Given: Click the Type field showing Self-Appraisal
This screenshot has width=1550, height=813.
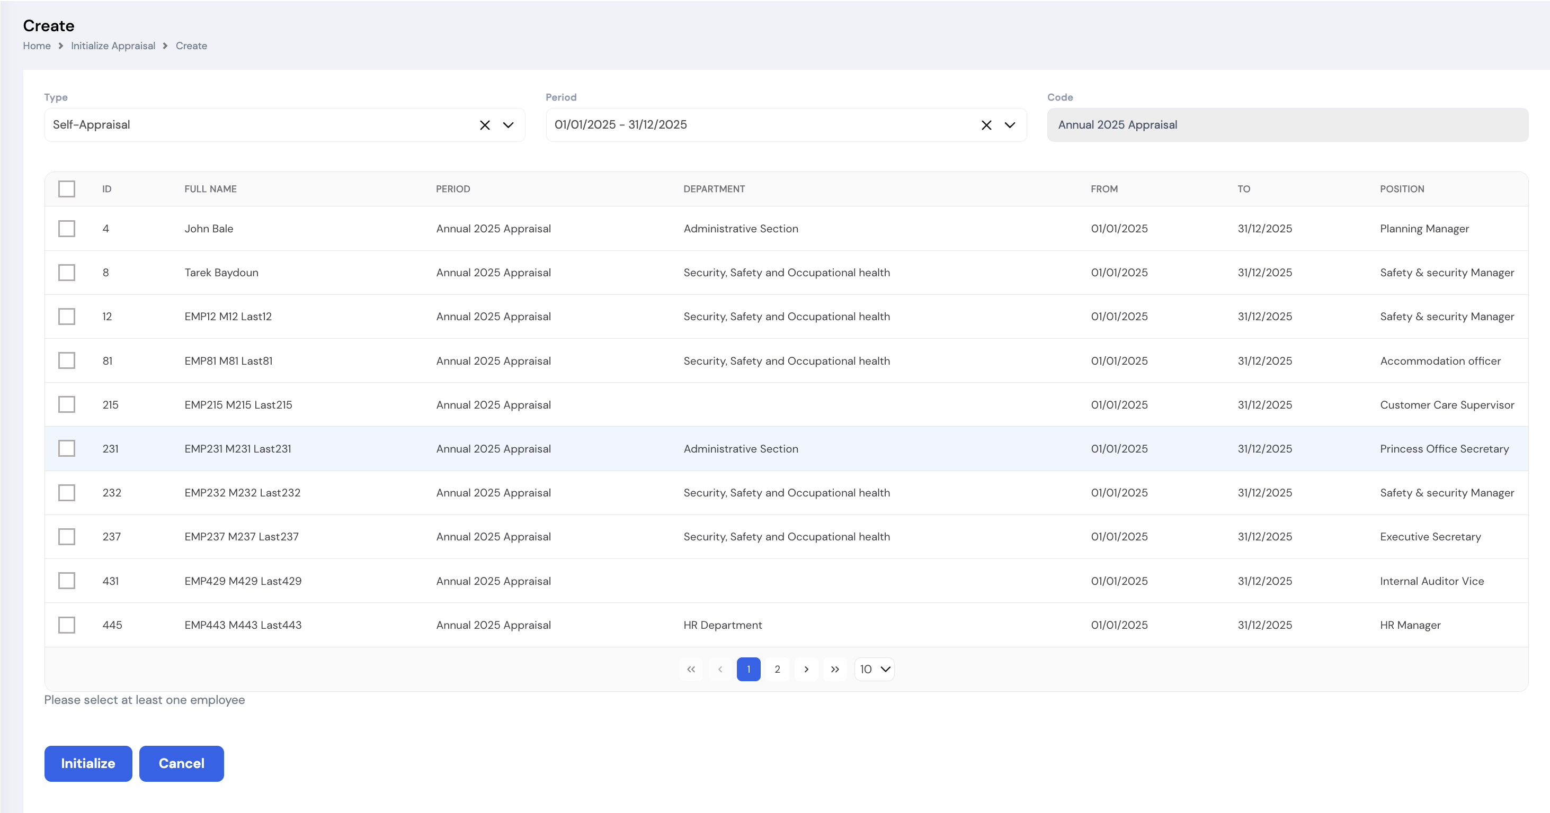Looking at the screenshot, I should pos(284,125).
